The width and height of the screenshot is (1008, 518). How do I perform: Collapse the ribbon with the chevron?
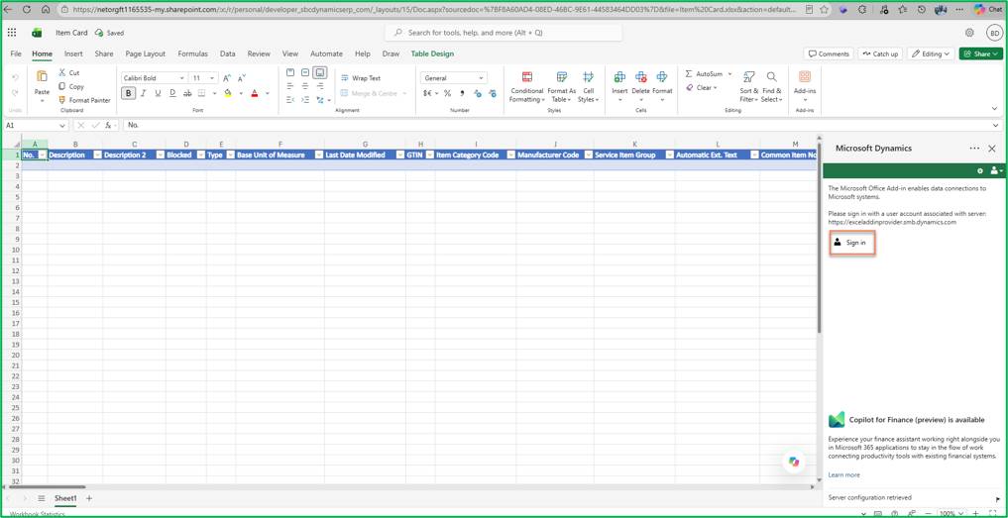click(x=996, y=110)
